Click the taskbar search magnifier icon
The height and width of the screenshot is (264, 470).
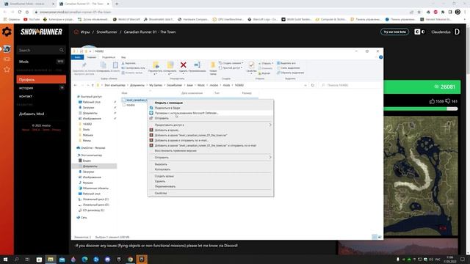(x=16, y=259)
